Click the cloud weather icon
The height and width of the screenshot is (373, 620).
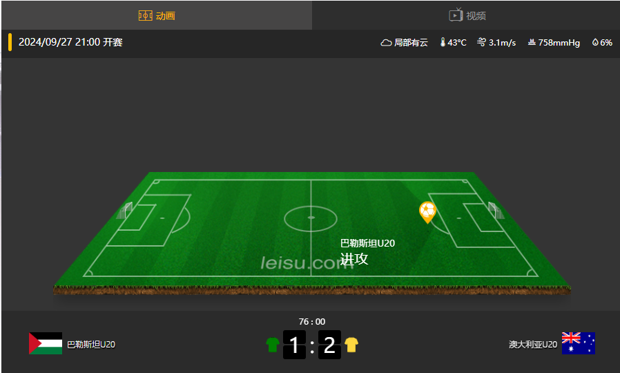click(386, 43)
